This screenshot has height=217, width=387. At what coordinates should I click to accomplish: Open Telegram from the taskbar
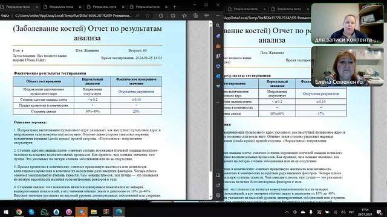[82, 212]
